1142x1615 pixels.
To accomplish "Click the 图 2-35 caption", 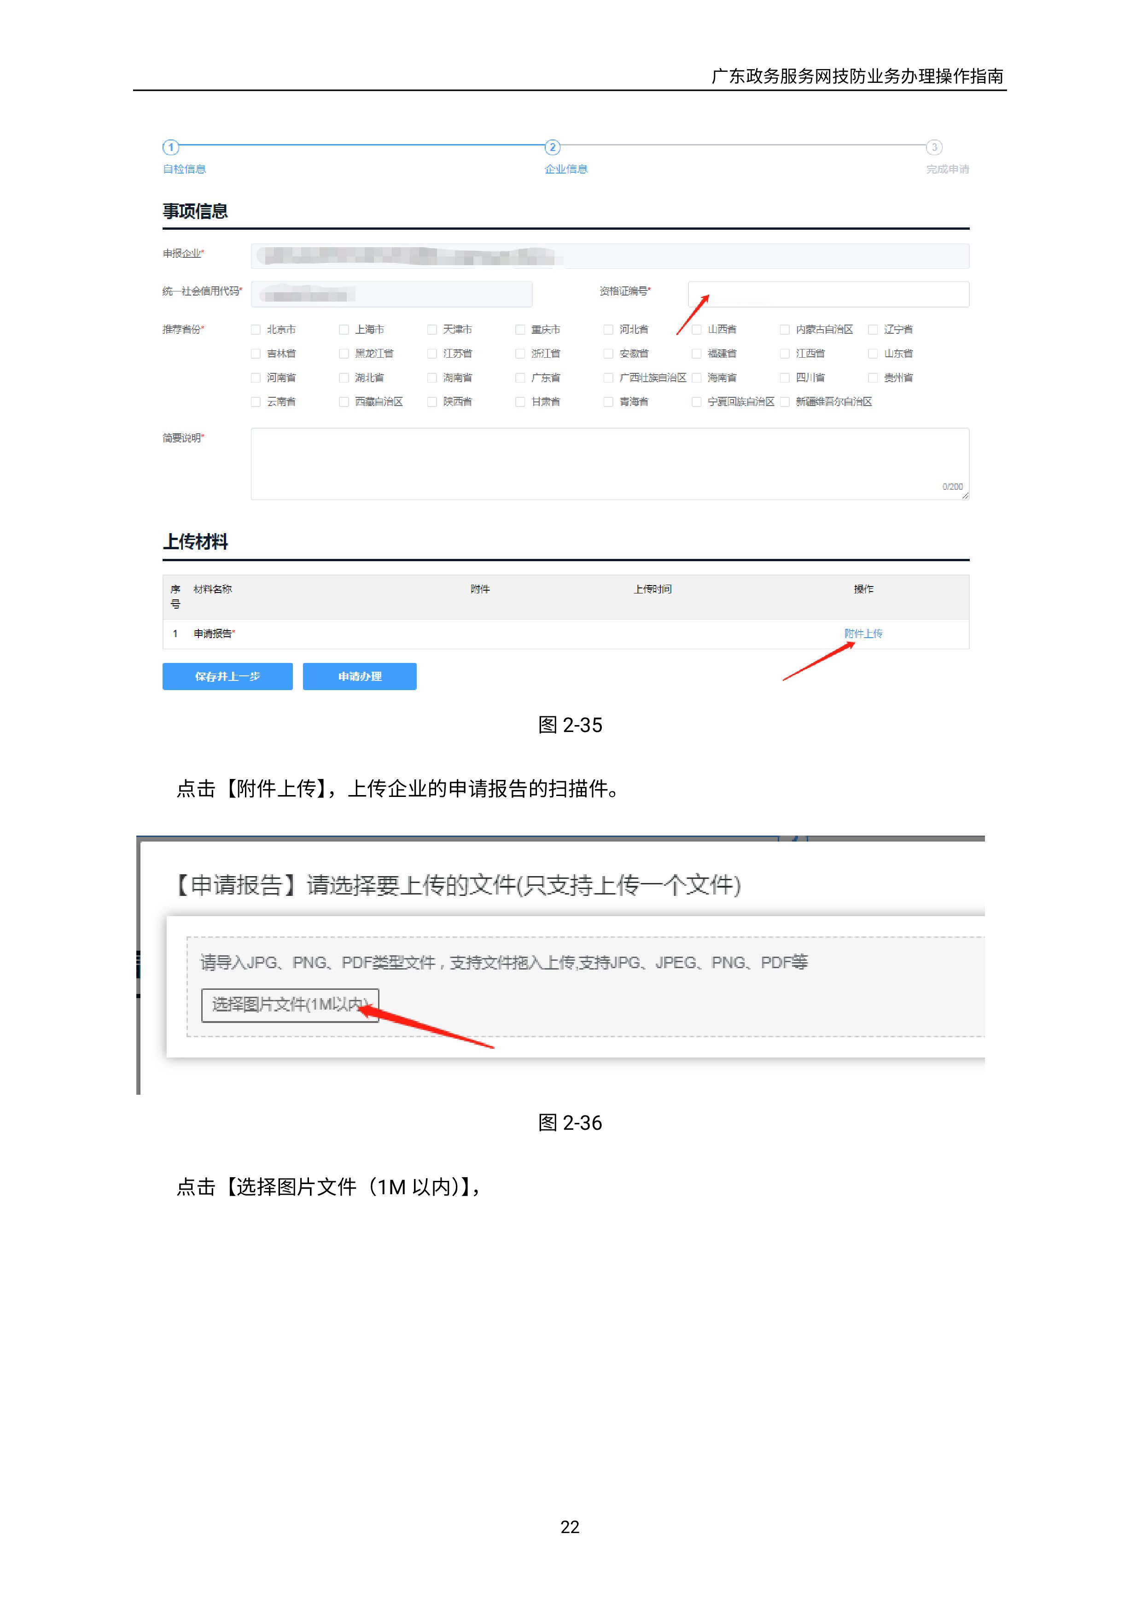I will coord(571,725).
